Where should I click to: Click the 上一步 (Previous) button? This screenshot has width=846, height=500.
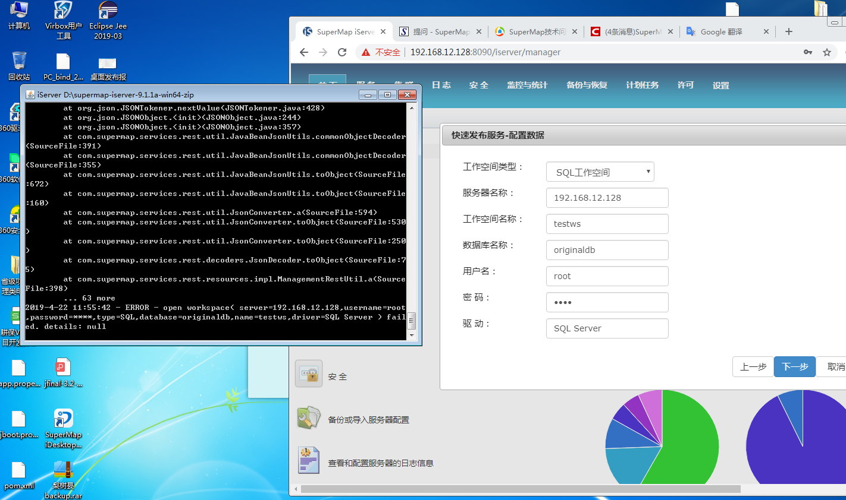pyautogui.click(x=753, y=367)
